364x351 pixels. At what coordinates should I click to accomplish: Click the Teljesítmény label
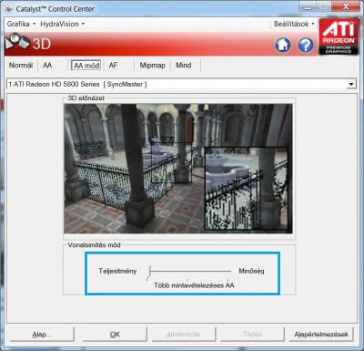(x=117, y=271)
